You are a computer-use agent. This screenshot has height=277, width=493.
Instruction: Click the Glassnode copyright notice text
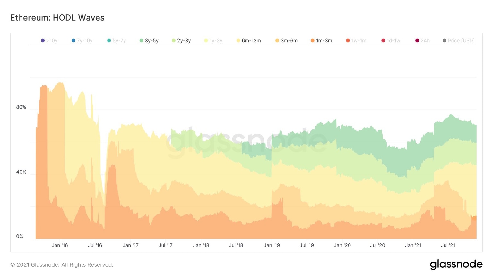(x=62, y=265)
